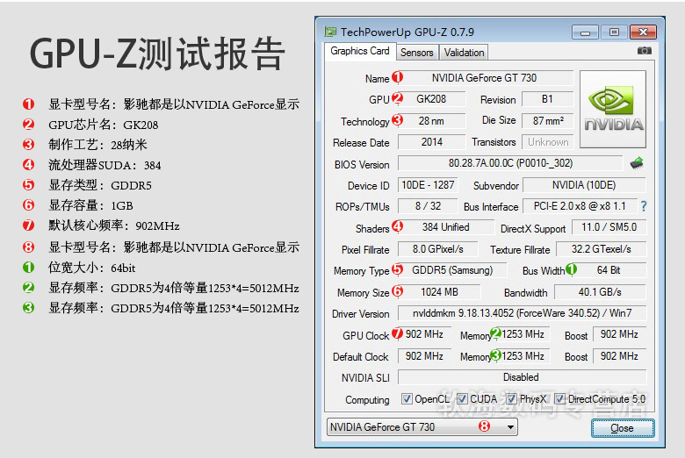The width and height of the screenshot is (685, 458).
Task: Toggle the DirectCompute 5.0 checkbox
Action: click(x=559, y=399)
